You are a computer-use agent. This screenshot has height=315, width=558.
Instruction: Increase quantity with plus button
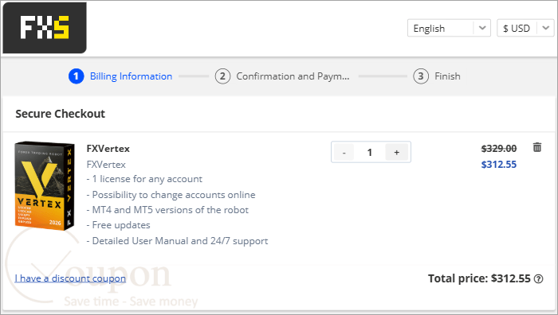click(x=396, y=153)
